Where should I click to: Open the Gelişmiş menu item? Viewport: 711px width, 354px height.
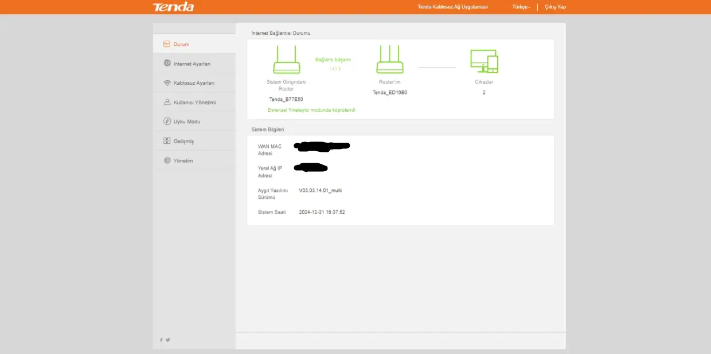coord(194,141)
